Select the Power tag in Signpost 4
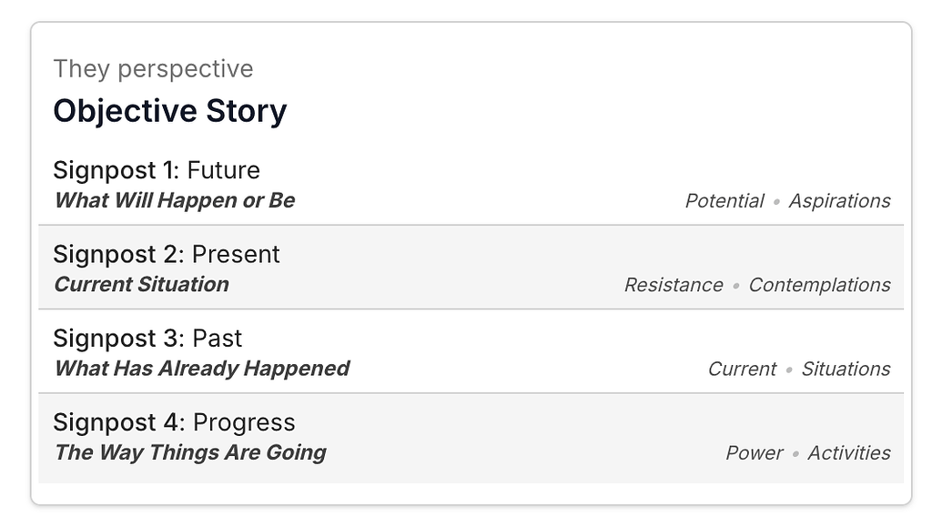The image size is (932, 527). click(755, 452)
